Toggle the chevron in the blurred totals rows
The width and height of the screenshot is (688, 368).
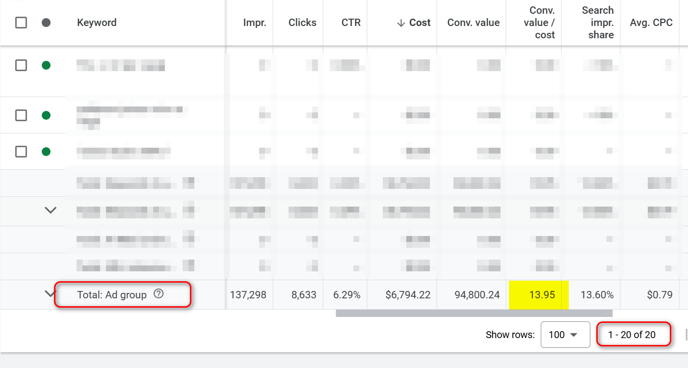tap(51, 210)
